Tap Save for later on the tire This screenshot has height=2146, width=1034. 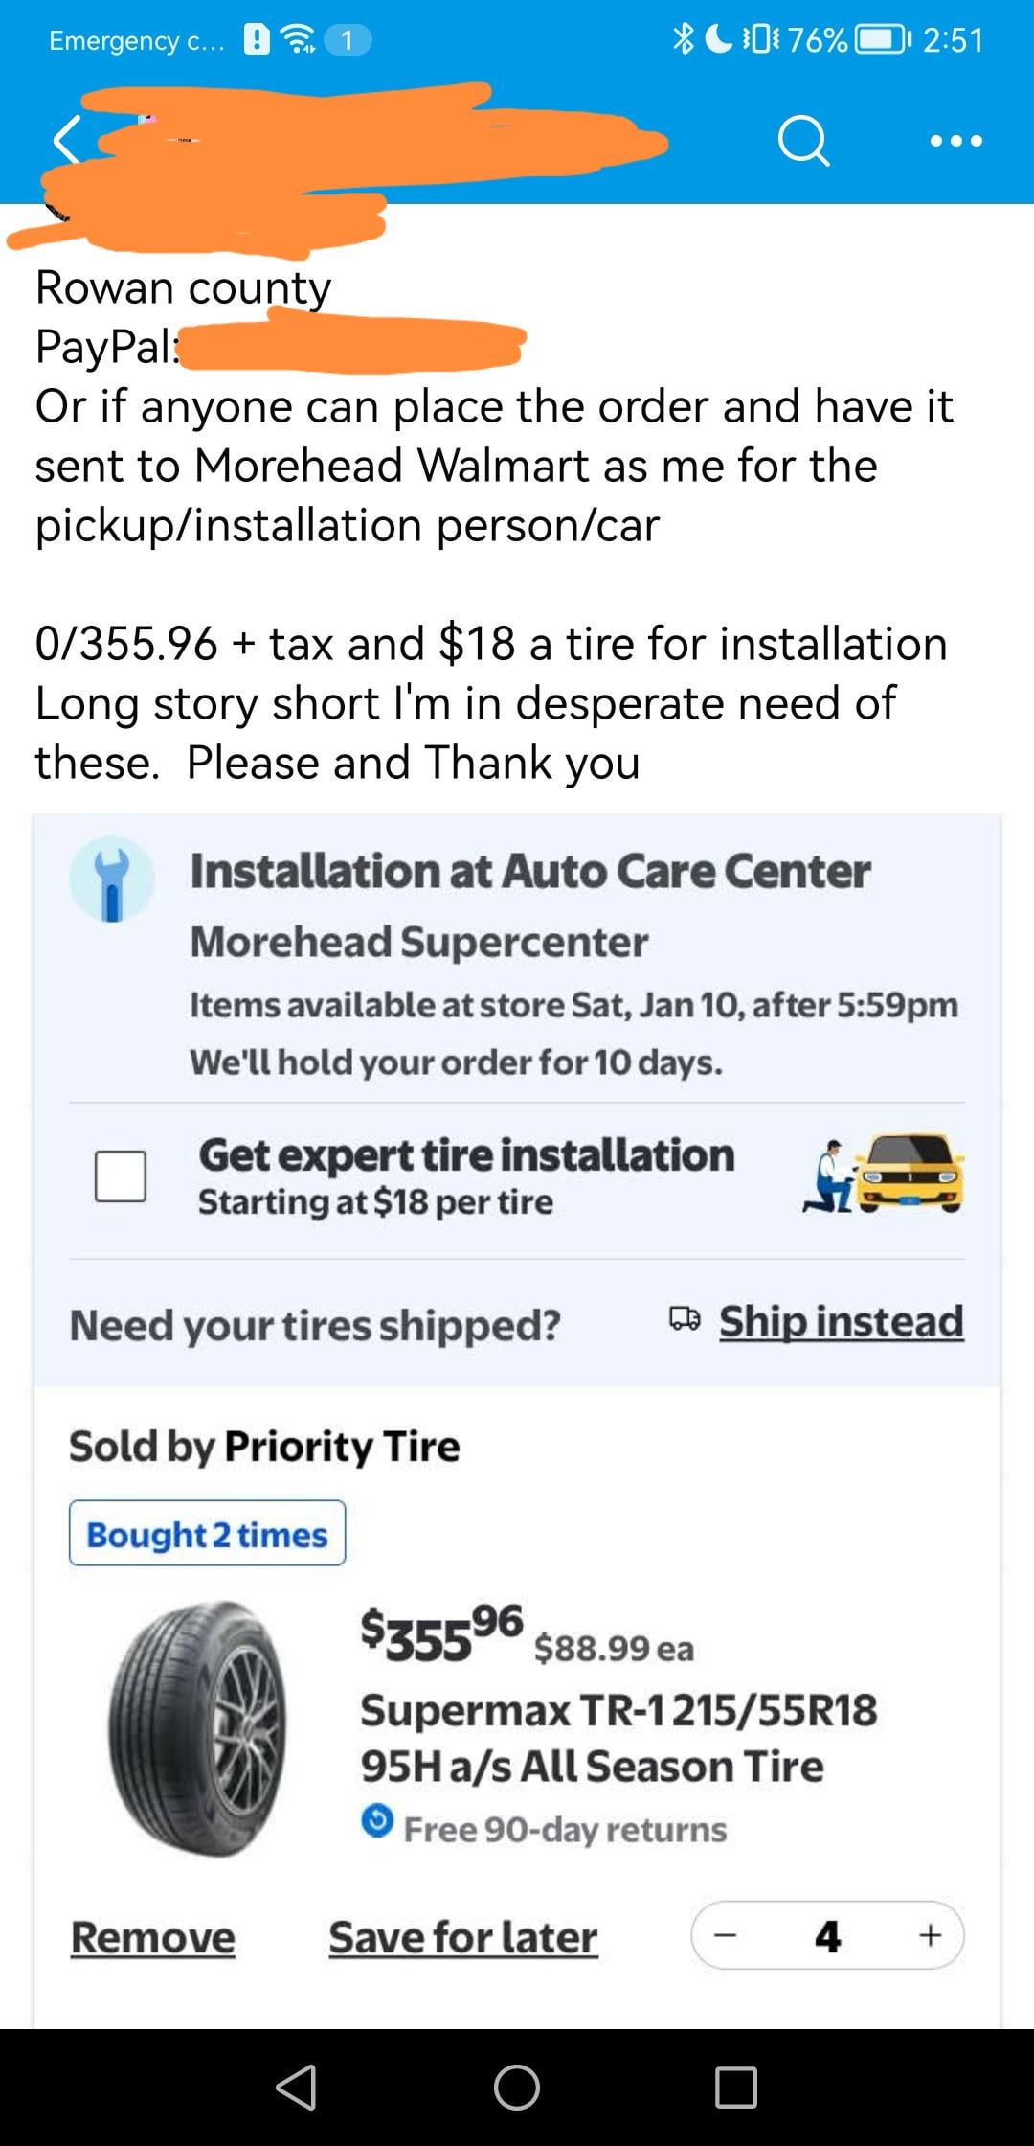tap(462, 1937)
